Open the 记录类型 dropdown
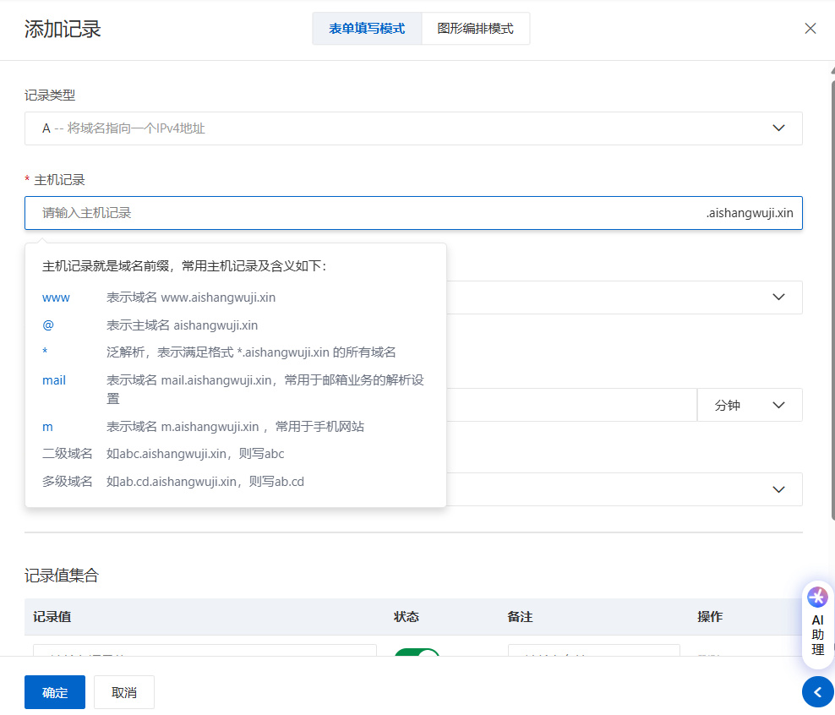This screenshot has height=715, width=835. point(413,128)
